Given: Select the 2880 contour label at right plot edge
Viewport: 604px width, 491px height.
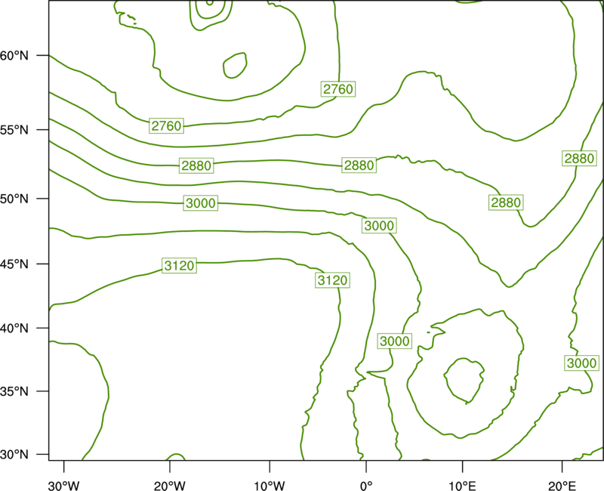Looking at the screenshot, I should point(579,159).
